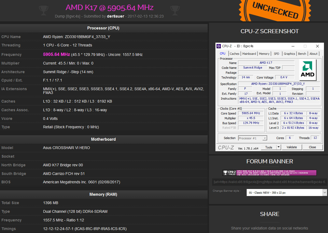Open the Processor #1 selection dropdown
This screenshot has width=328, height=233.
click(x=265, y=138)
